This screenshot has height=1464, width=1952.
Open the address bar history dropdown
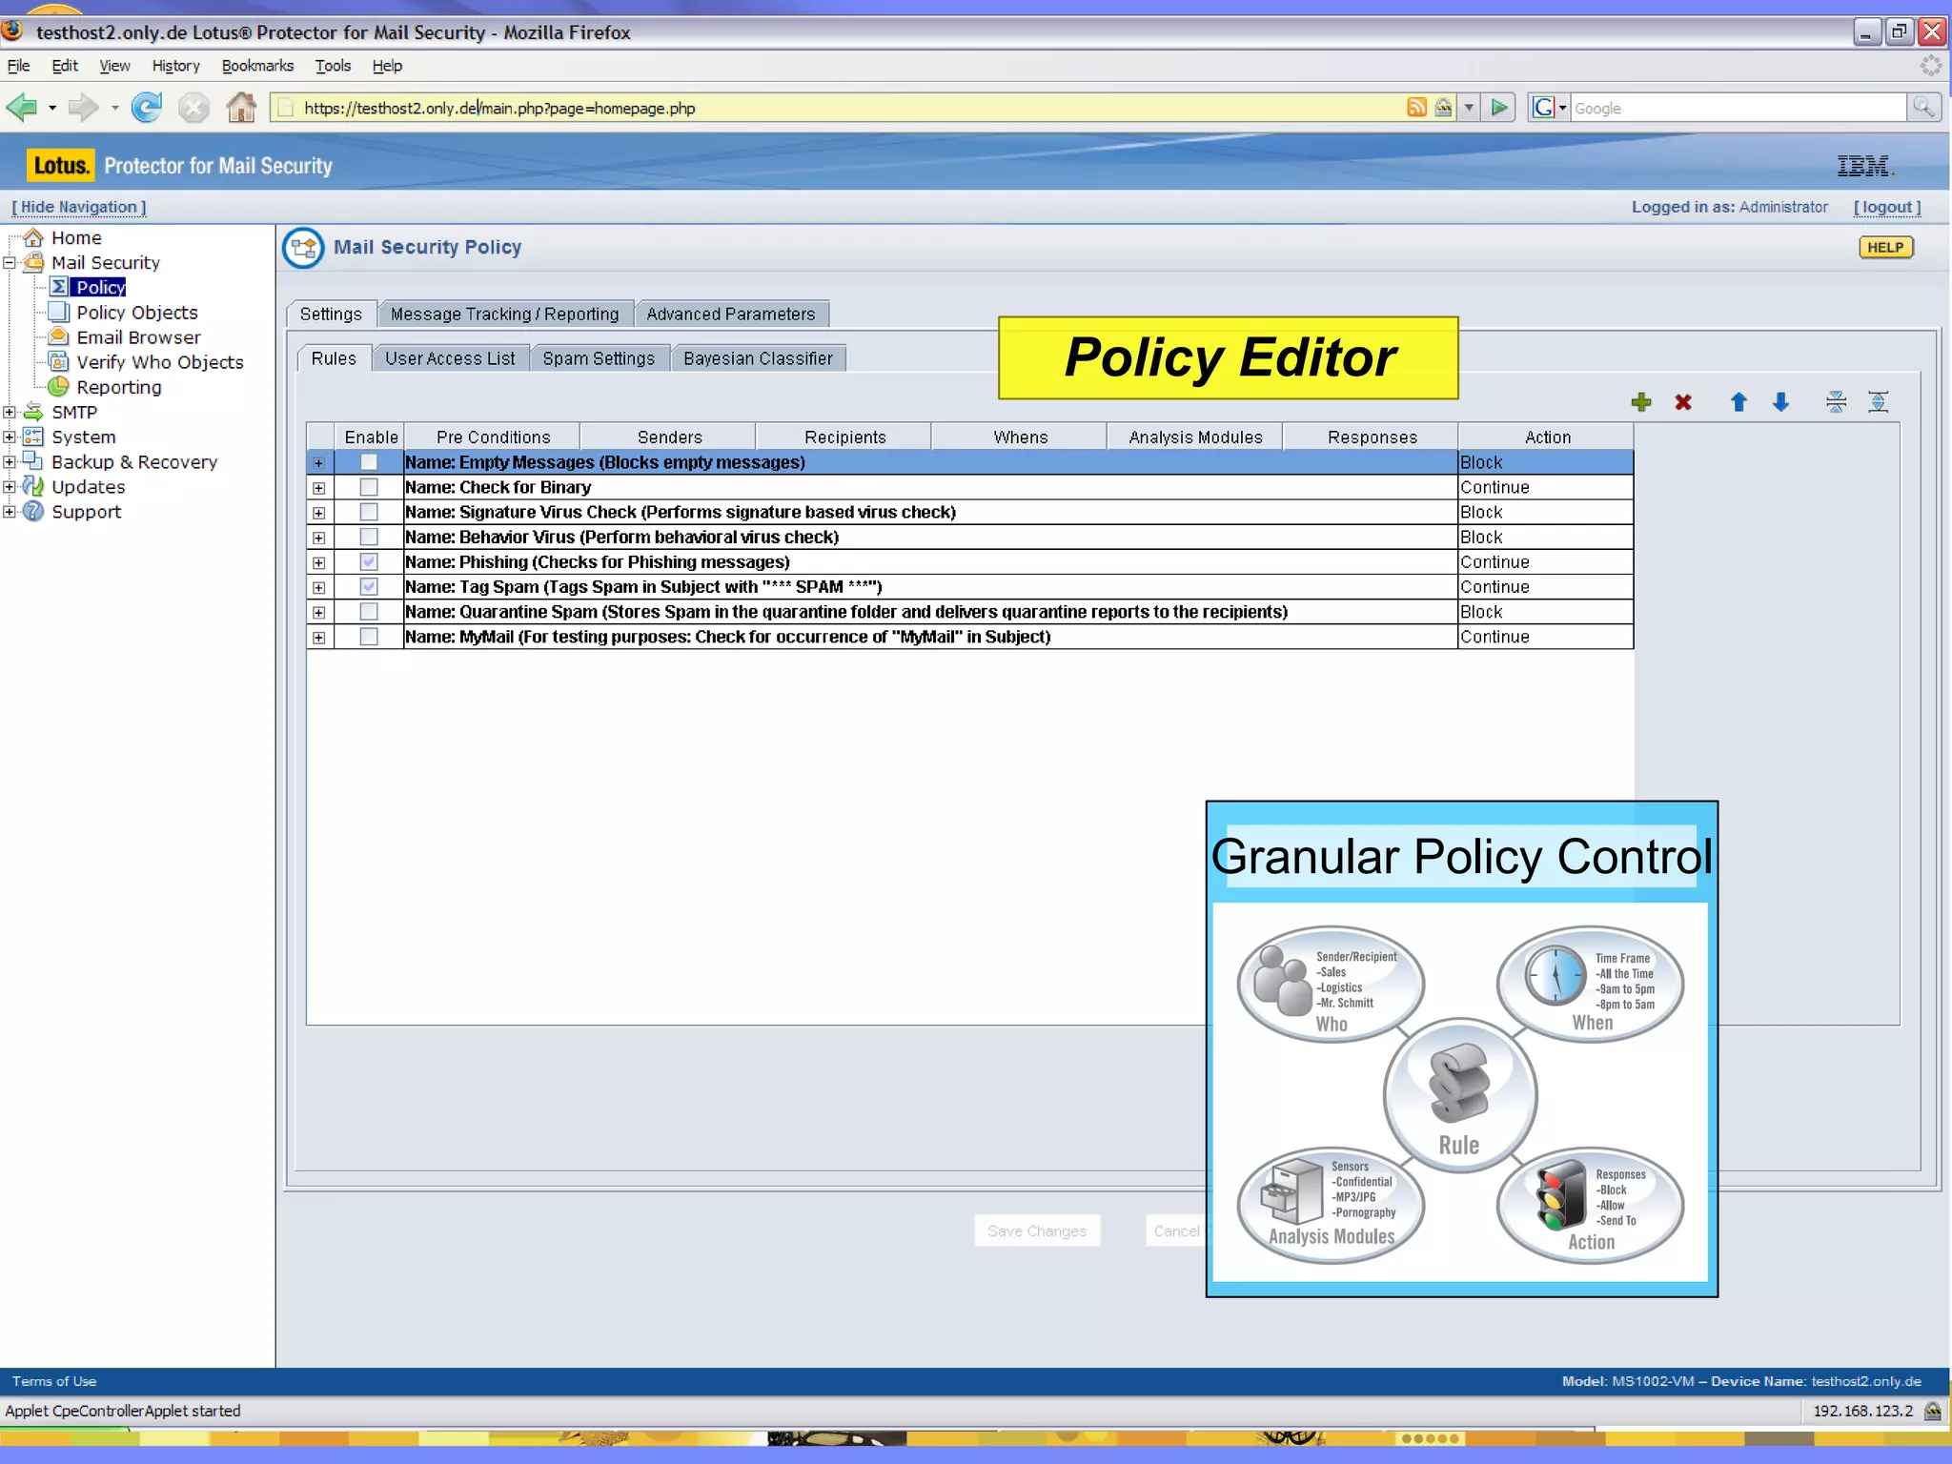(x=1469, y=108)
